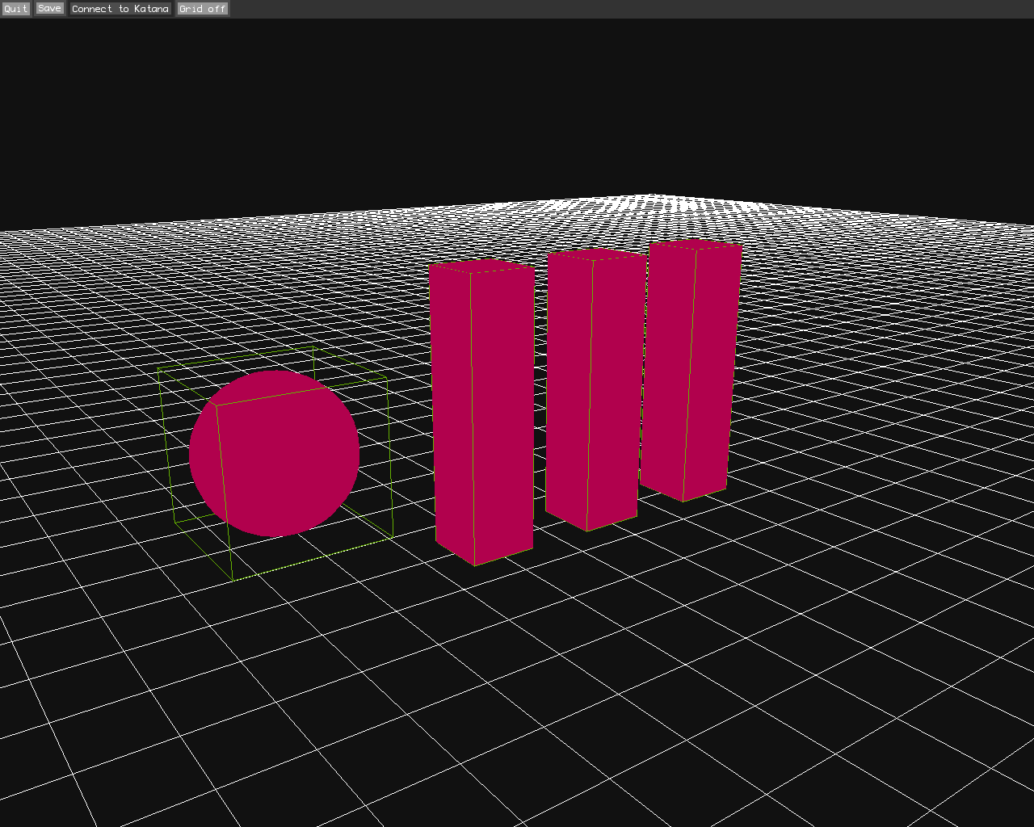Select the middle tall magenta box
Viewport: 1034px width, 827px height.
point(595,389)
